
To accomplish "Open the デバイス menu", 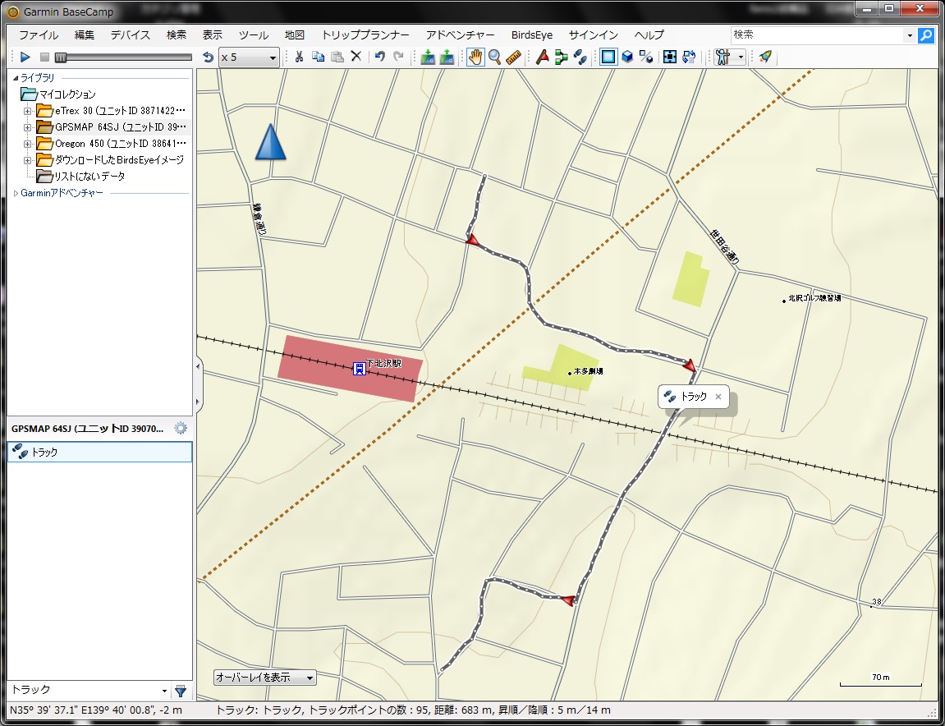I will tap(131, 35).
